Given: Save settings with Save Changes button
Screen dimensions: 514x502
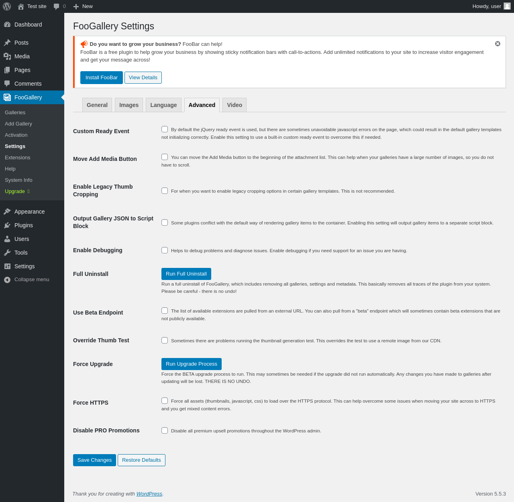Looking at the screenshot, I should (94, 460).
